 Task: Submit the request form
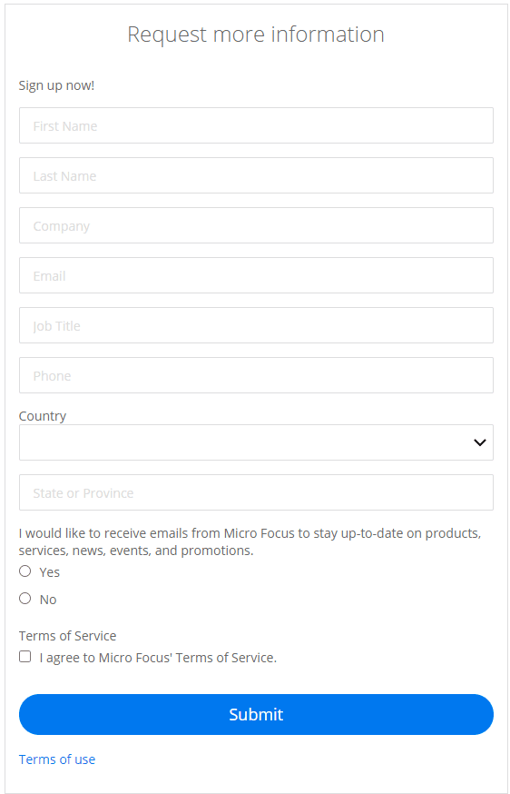click(x=256, y=714)
